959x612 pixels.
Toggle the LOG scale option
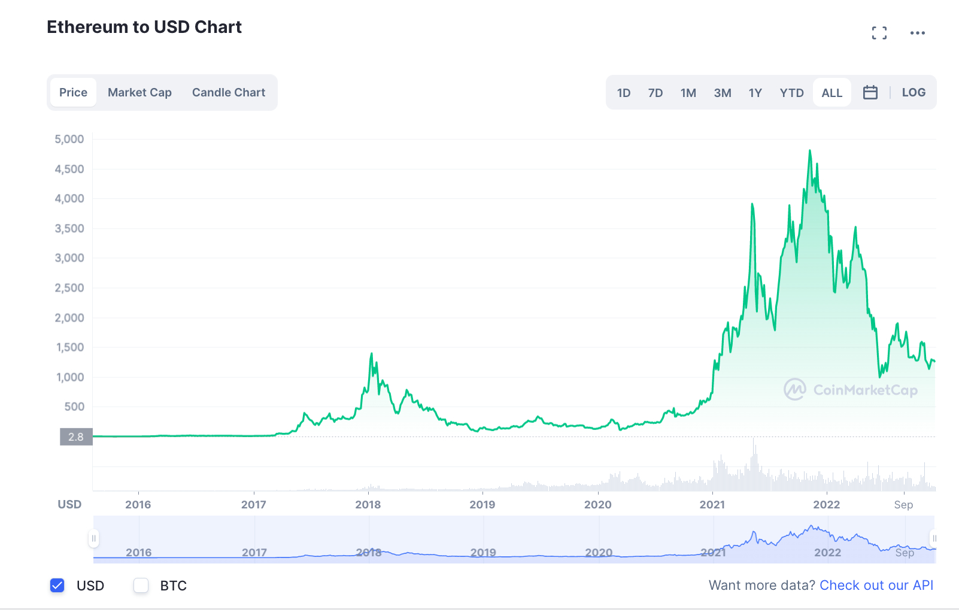point(914,92)
